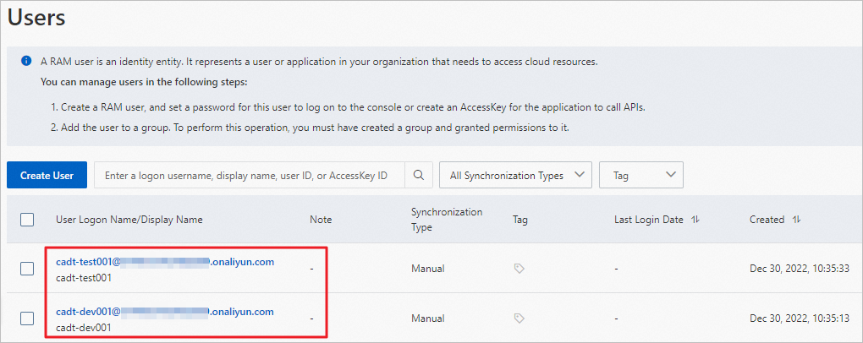The image size is (863, 343).
Task: Open All Synchronization Types dropdown
Action: tap(514, 176)
